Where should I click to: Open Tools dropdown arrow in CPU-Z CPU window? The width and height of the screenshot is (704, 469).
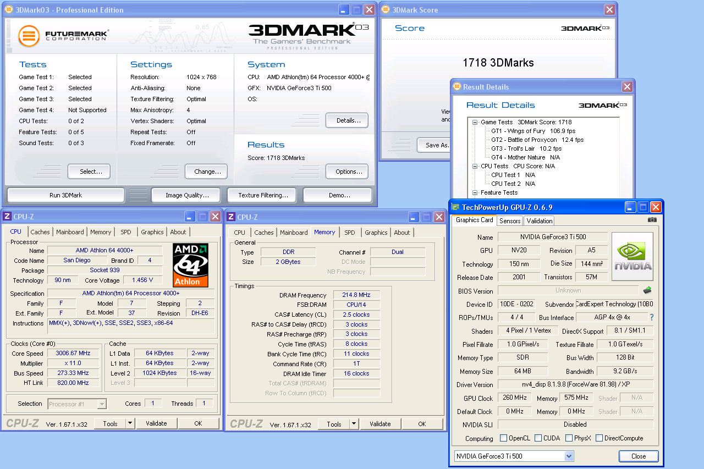[130, 423]
